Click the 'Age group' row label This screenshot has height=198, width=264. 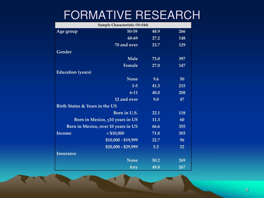pyautogui.click(x=67, y=31)
